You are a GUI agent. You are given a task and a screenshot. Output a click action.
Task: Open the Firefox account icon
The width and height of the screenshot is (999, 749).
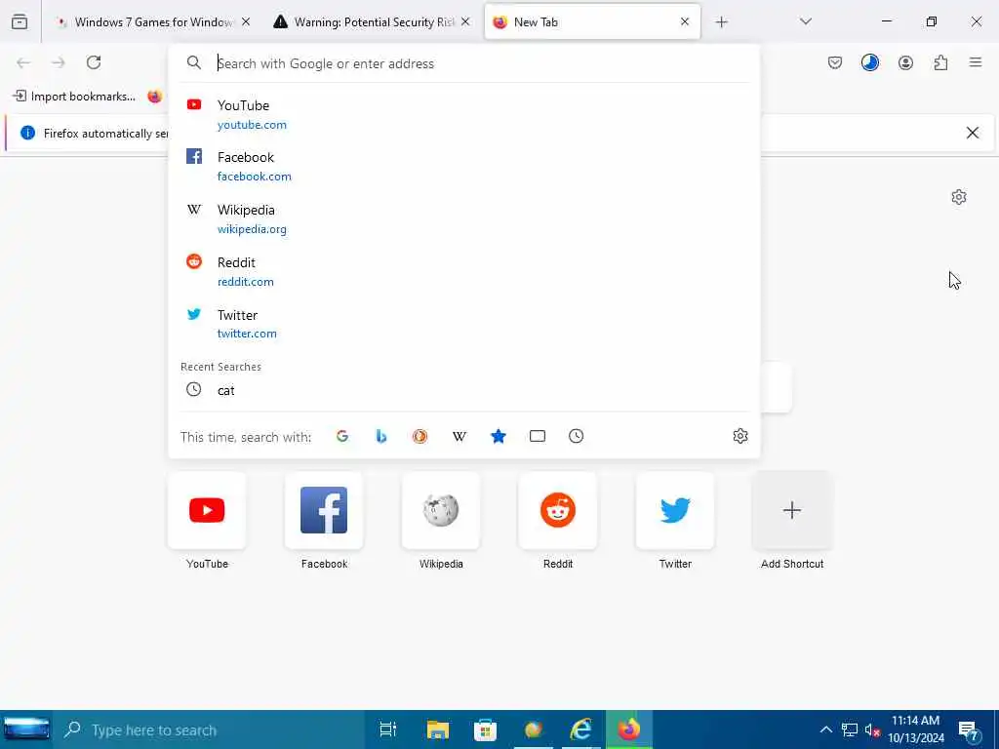(905, 62)
